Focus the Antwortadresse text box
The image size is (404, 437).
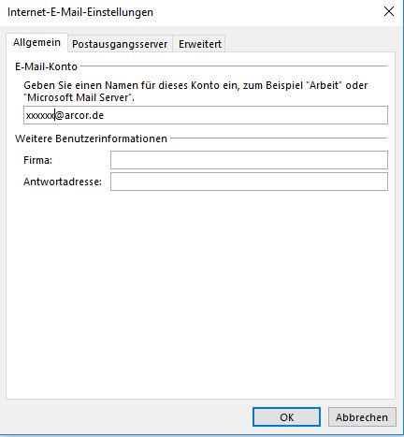click(249, 182)
